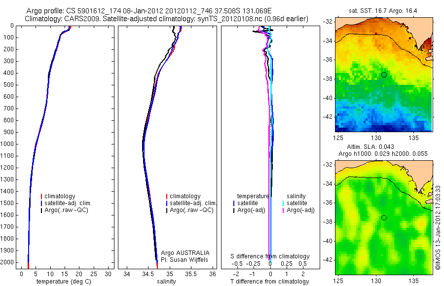This screenshot has width=444, height=286.
Task: Click 'Argo(..raw -QC)' in the salinity panel legend
Action: tap(191, 210)
